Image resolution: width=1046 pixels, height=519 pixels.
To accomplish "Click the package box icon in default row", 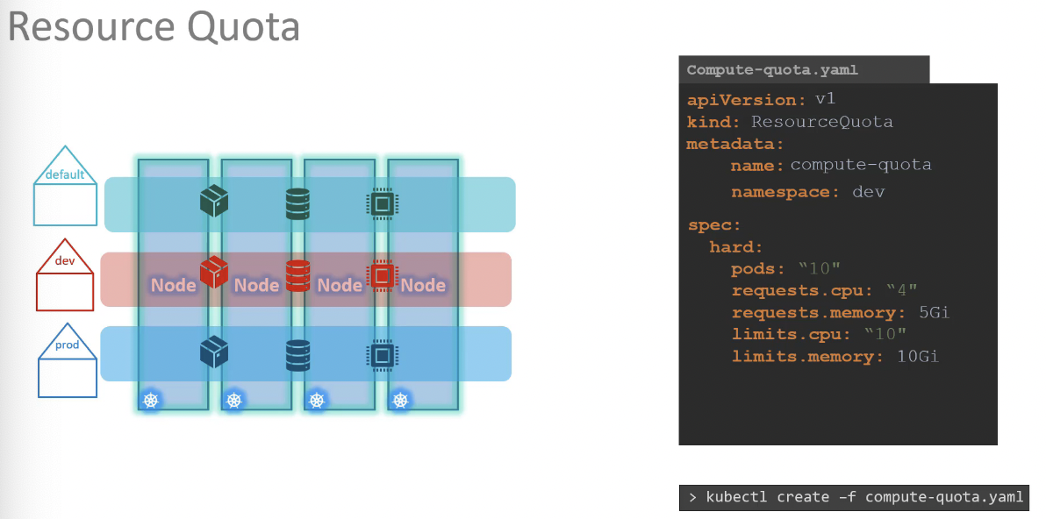I will (x=214, y=202).
